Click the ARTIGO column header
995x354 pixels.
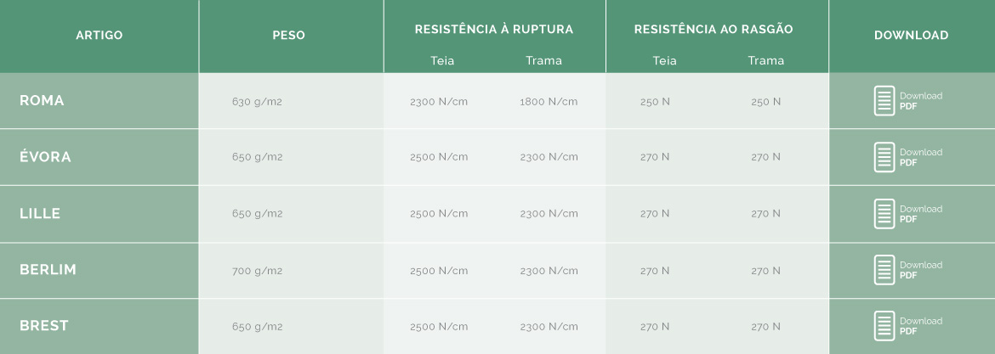tap(99, 36)
